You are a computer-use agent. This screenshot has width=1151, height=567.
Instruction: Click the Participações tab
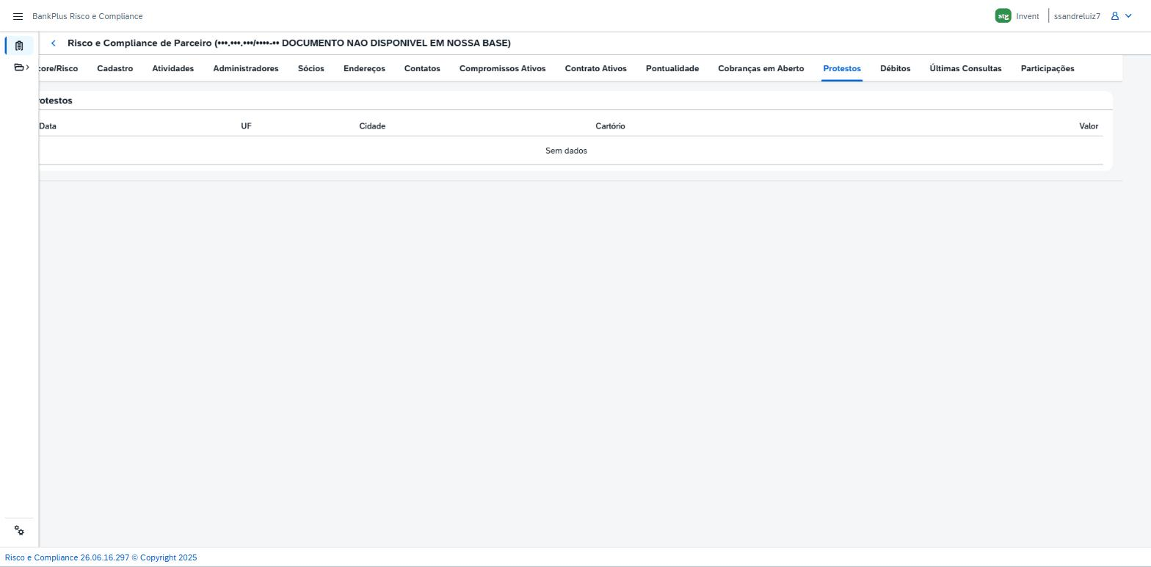pyautogui.click(x=1047, y=68)
